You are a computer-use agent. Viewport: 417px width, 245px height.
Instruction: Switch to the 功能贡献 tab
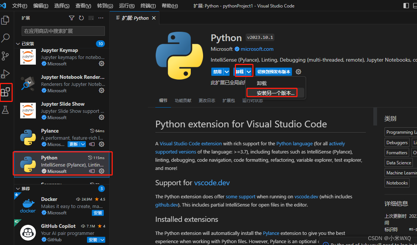point(183,100)
